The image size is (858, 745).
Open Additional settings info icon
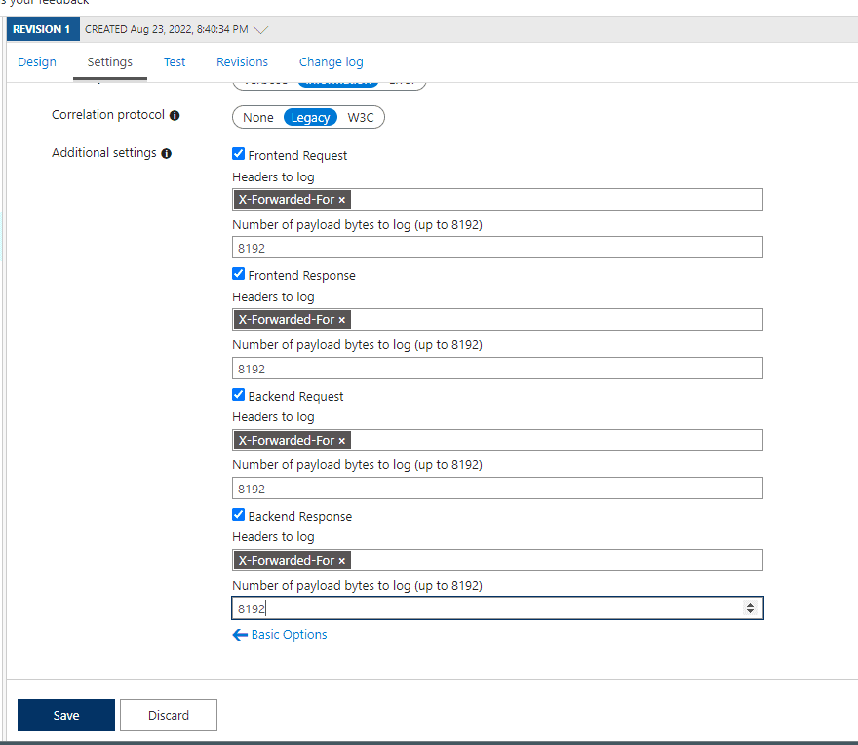[167, 154]
